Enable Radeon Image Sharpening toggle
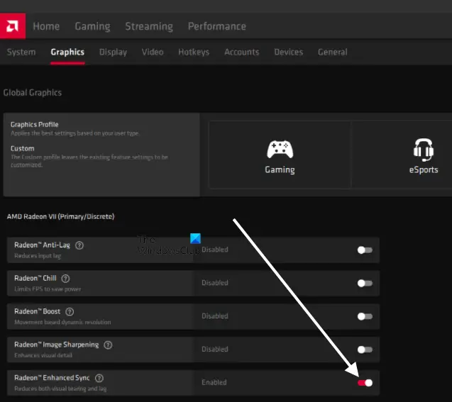This screenshot has width=452, height=402. [x=365, y=350]
